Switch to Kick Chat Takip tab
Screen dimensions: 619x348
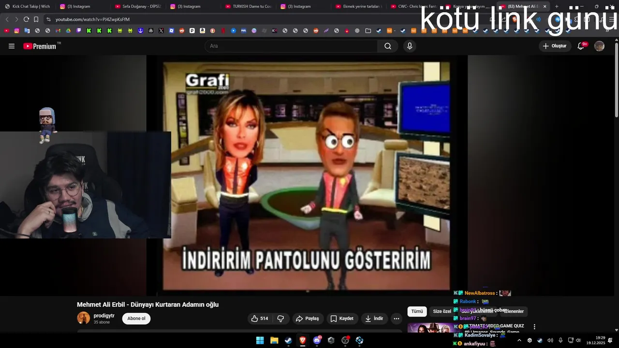(x=28, y=6)
